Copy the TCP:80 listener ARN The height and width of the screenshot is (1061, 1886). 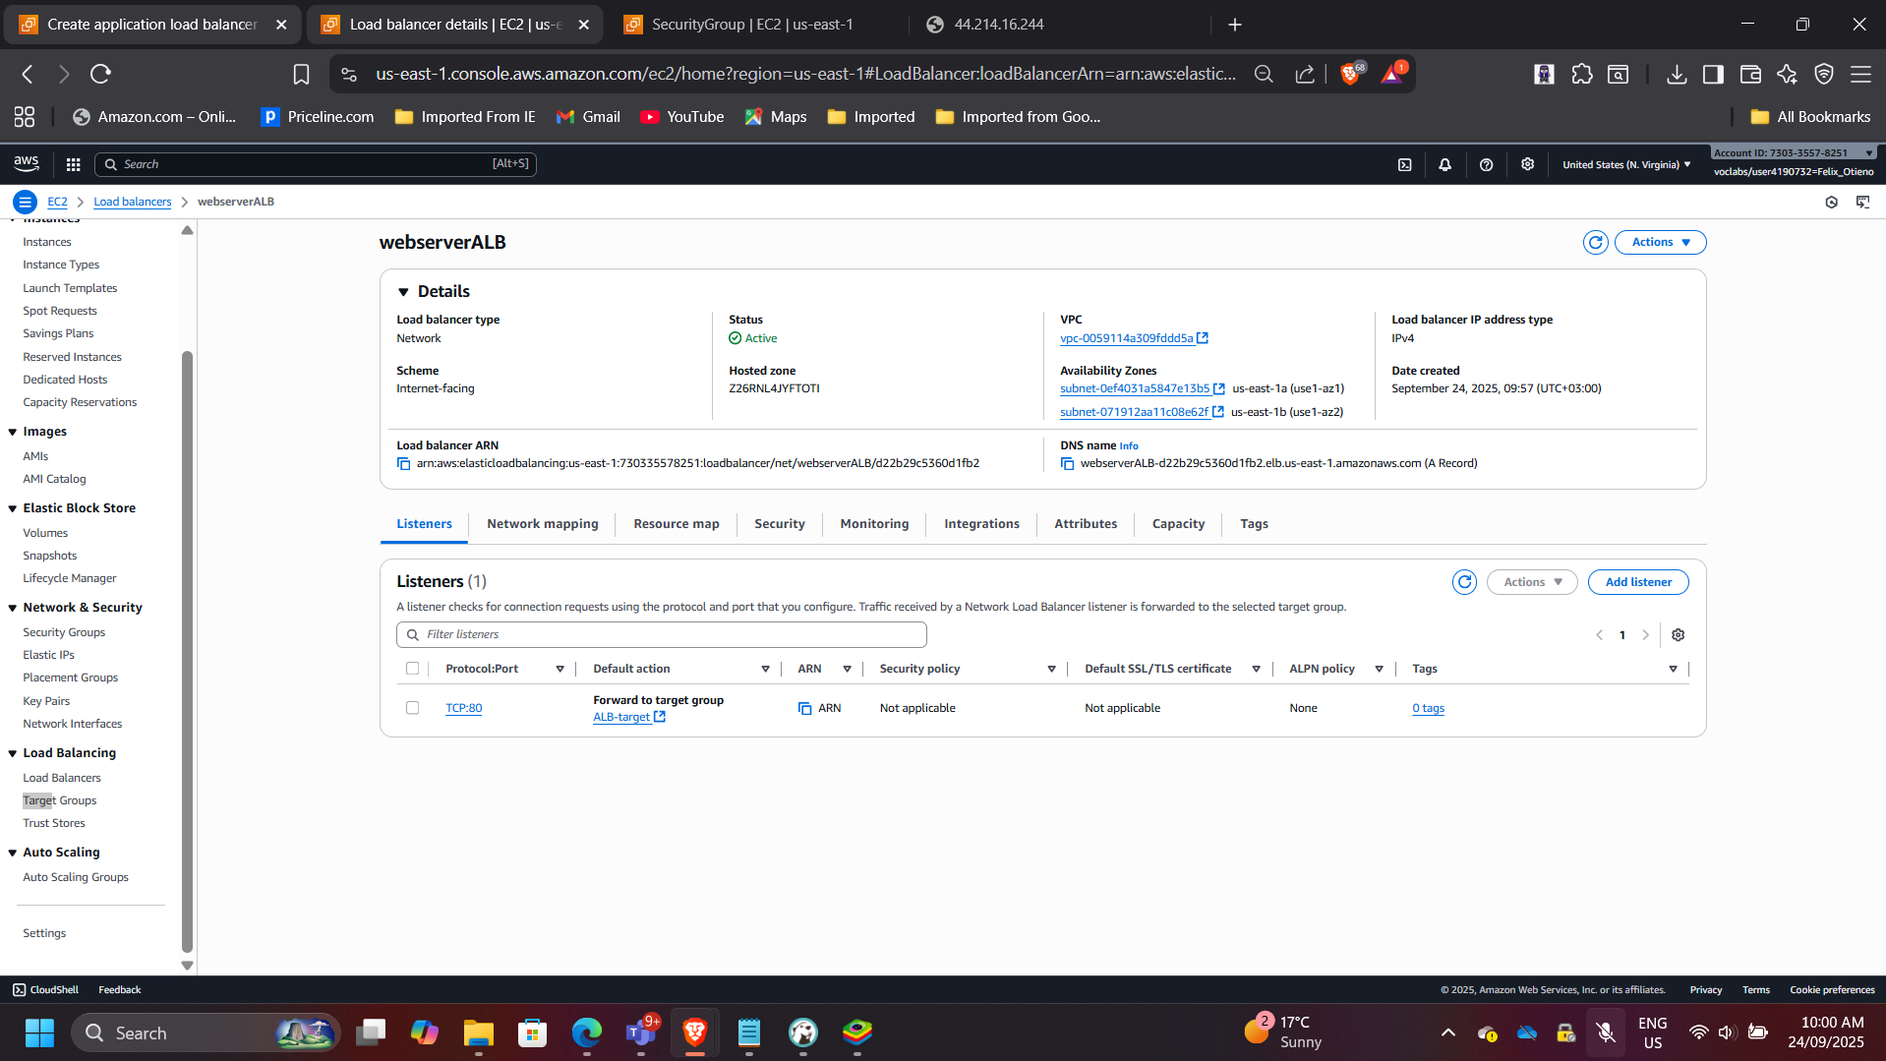click(x=804, y=709)
